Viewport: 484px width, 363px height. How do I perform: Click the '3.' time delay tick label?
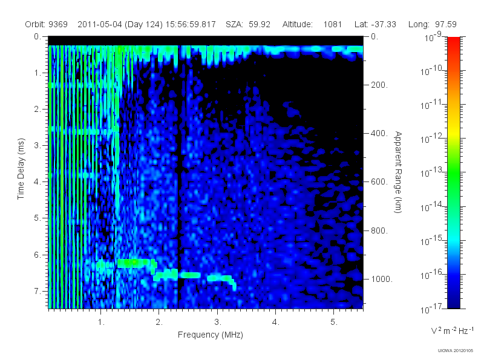click(x=38, y=145)
